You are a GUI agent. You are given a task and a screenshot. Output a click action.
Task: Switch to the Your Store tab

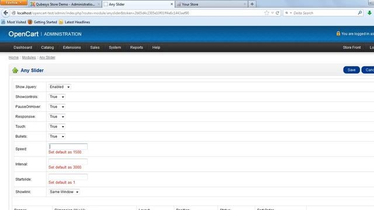pos(211,4)
